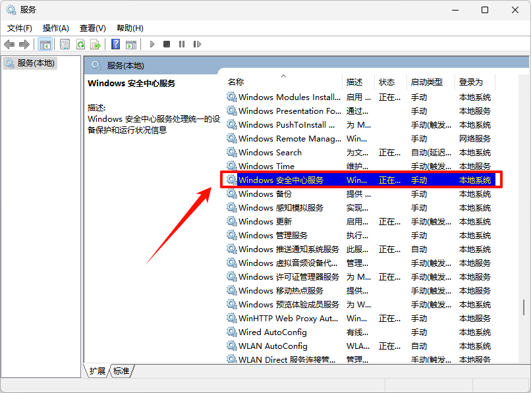The width and height of the screenshot is (531, 393).
Task: Open the Properties toolbar icon
Action: tap(65, 44)
